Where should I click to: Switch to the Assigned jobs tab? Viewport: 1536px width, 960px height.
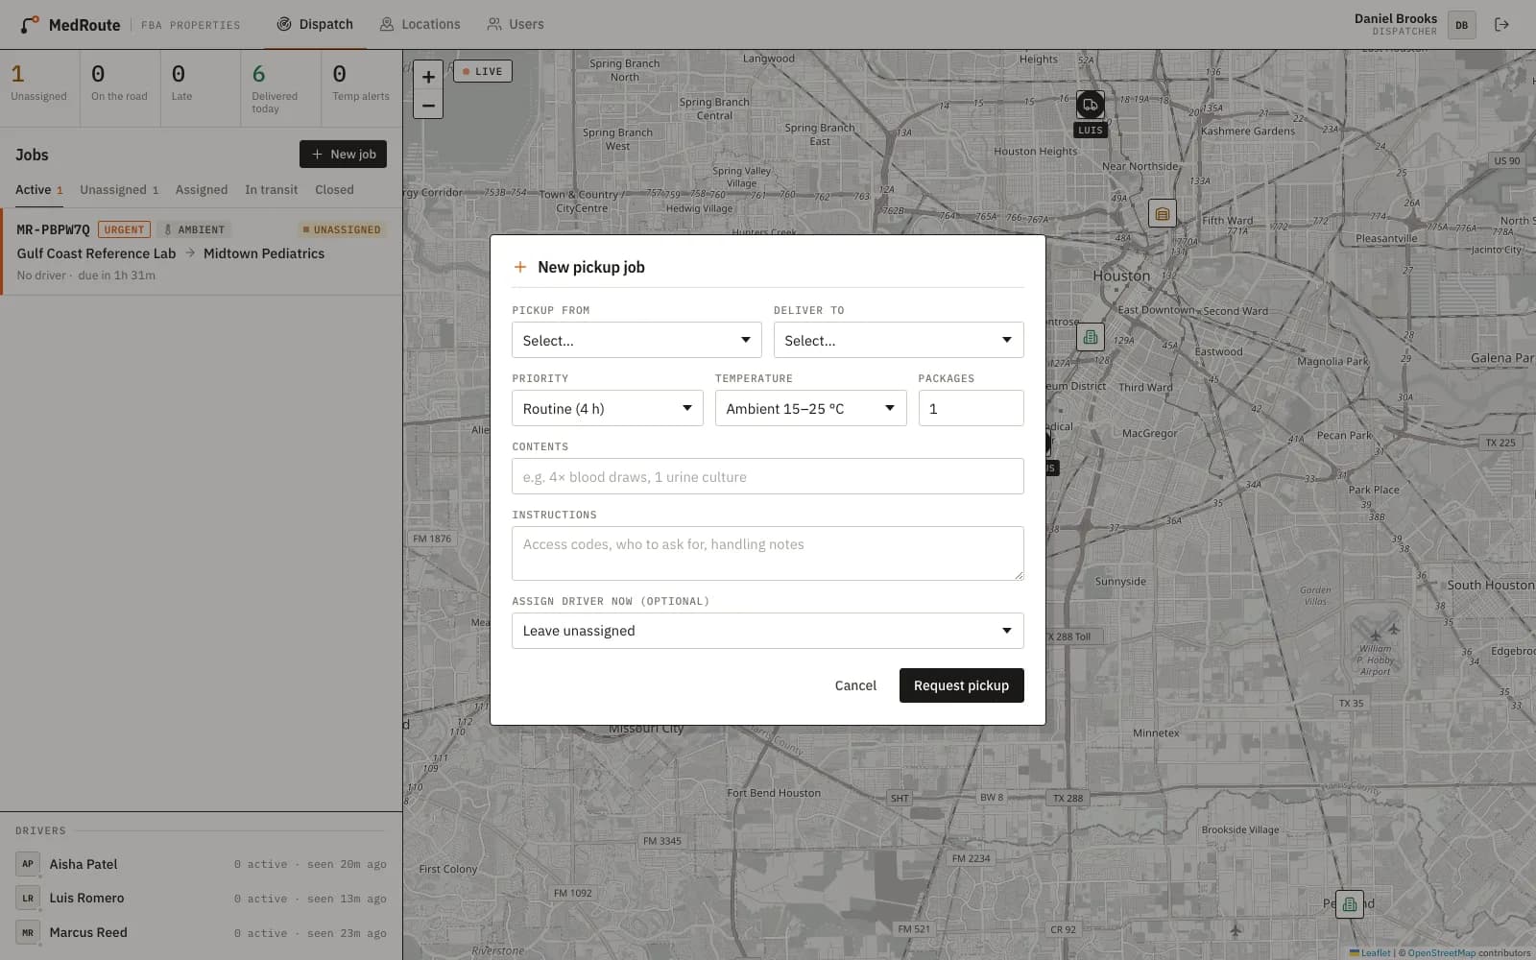pos(202,190)
